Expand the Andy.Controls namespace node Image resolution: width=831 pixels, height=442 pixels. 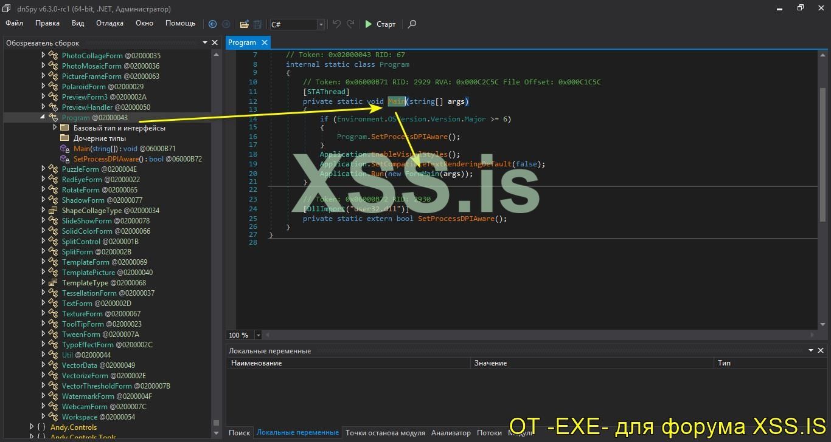point(32,427)
